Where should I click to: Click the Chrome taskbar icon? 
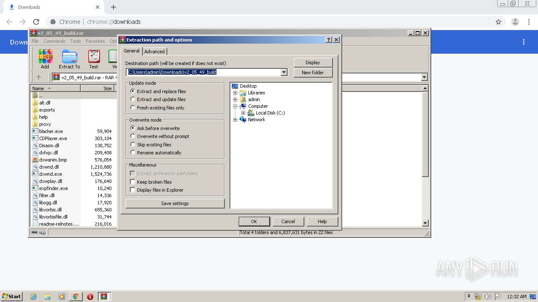coord(76,297)
